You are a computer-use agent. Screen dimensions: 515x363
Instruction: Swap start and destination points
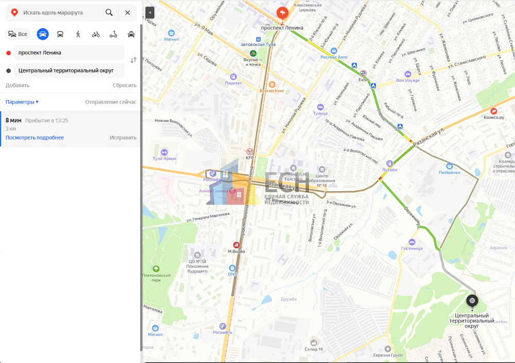(x=133, y=60)
